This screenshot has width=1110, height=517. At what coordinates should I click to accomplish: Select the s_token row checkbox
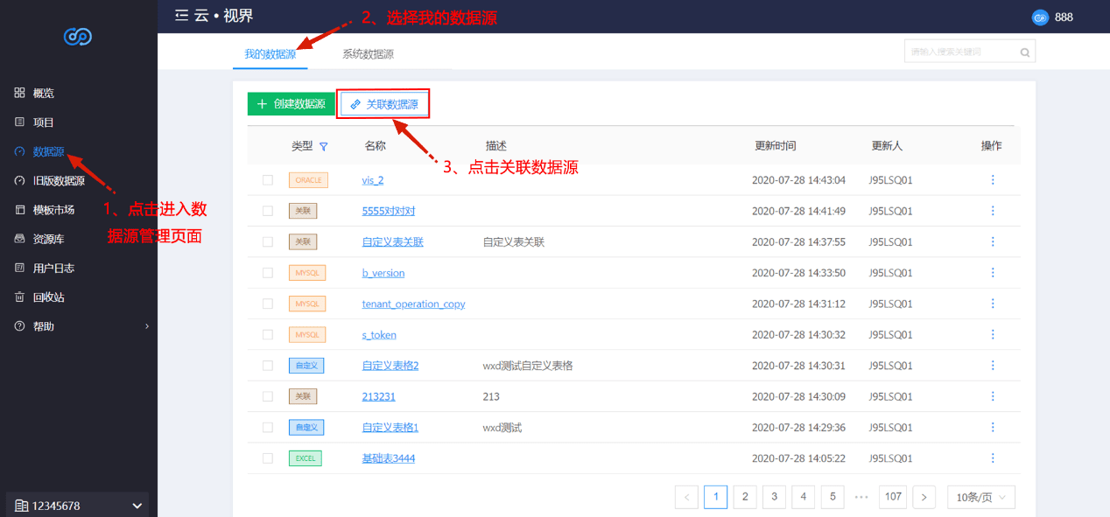point(268,334)
